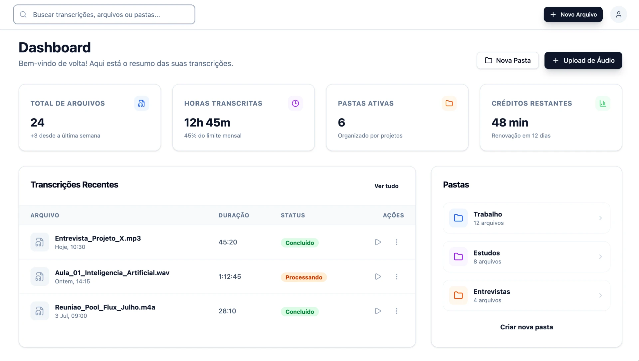
Task: Expand the Entrevistas folder chevron
Action: click(x=600, y=295)
